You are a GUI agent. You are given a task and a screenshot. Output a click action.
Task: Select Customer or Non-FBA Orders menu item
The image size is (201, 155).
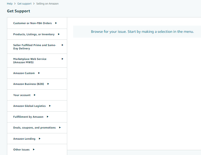(37, 23)
